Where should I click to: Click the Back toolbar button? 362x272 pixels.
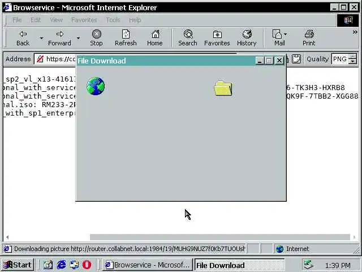click(23, 39)
